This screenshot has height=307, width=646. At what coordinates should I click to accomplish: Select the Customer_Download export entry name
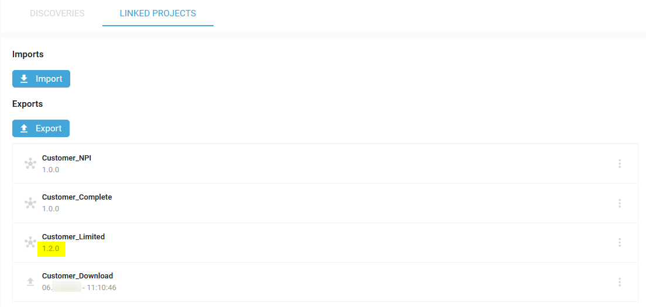click(x=77, y=275)
